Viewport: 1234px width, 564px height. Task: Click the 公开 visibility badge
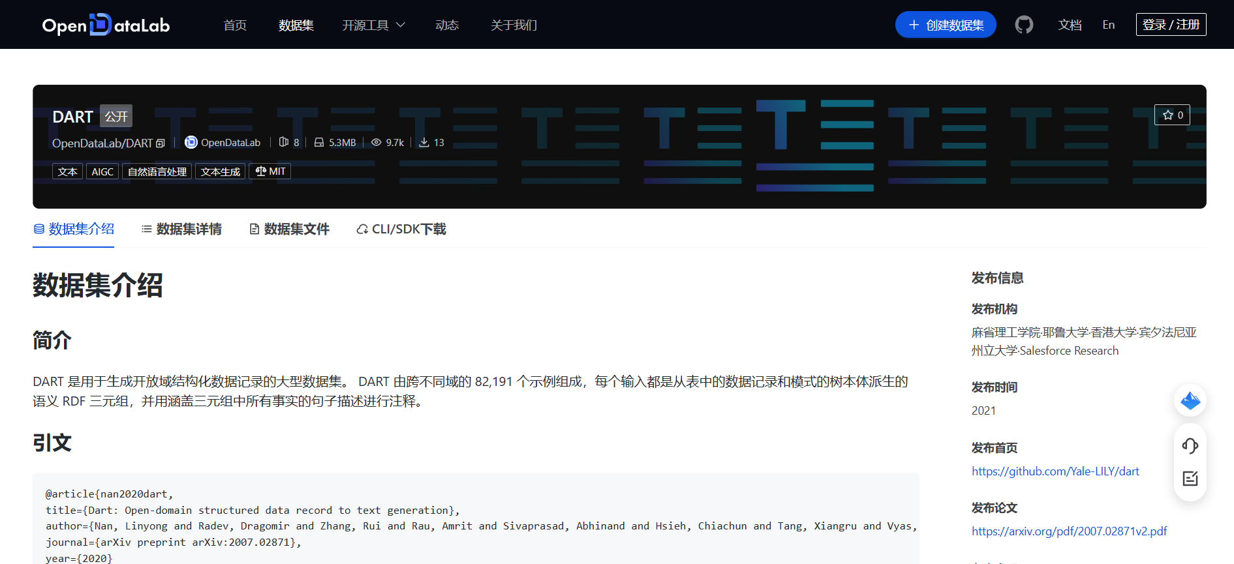[116, 116]
